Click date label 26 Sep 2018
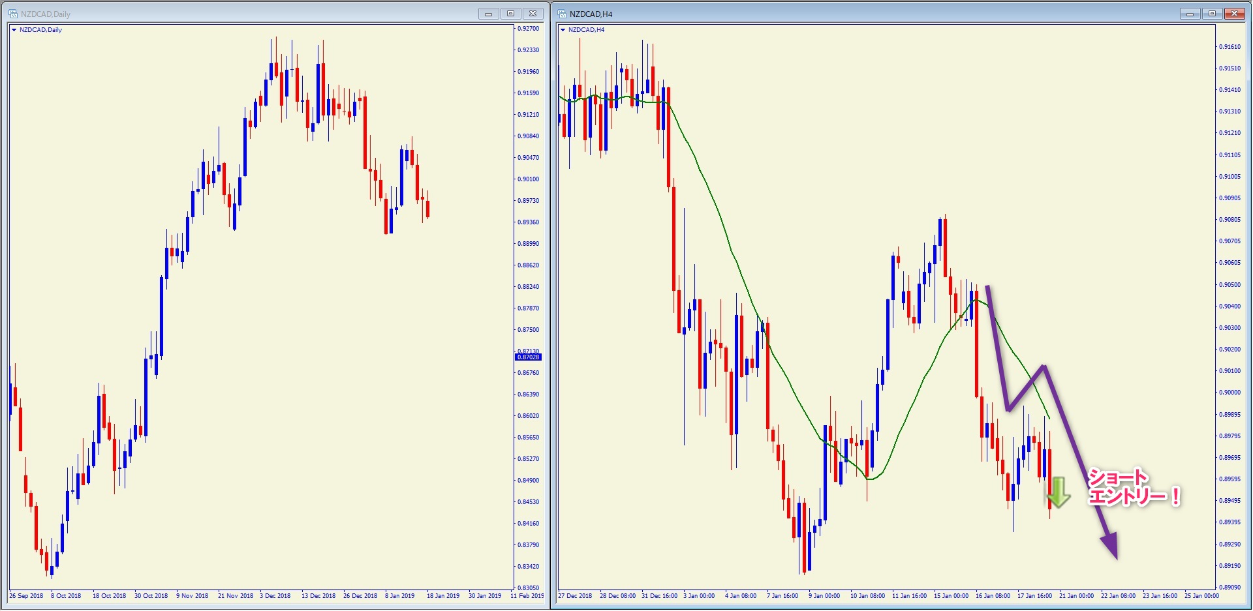 [26, 596]
